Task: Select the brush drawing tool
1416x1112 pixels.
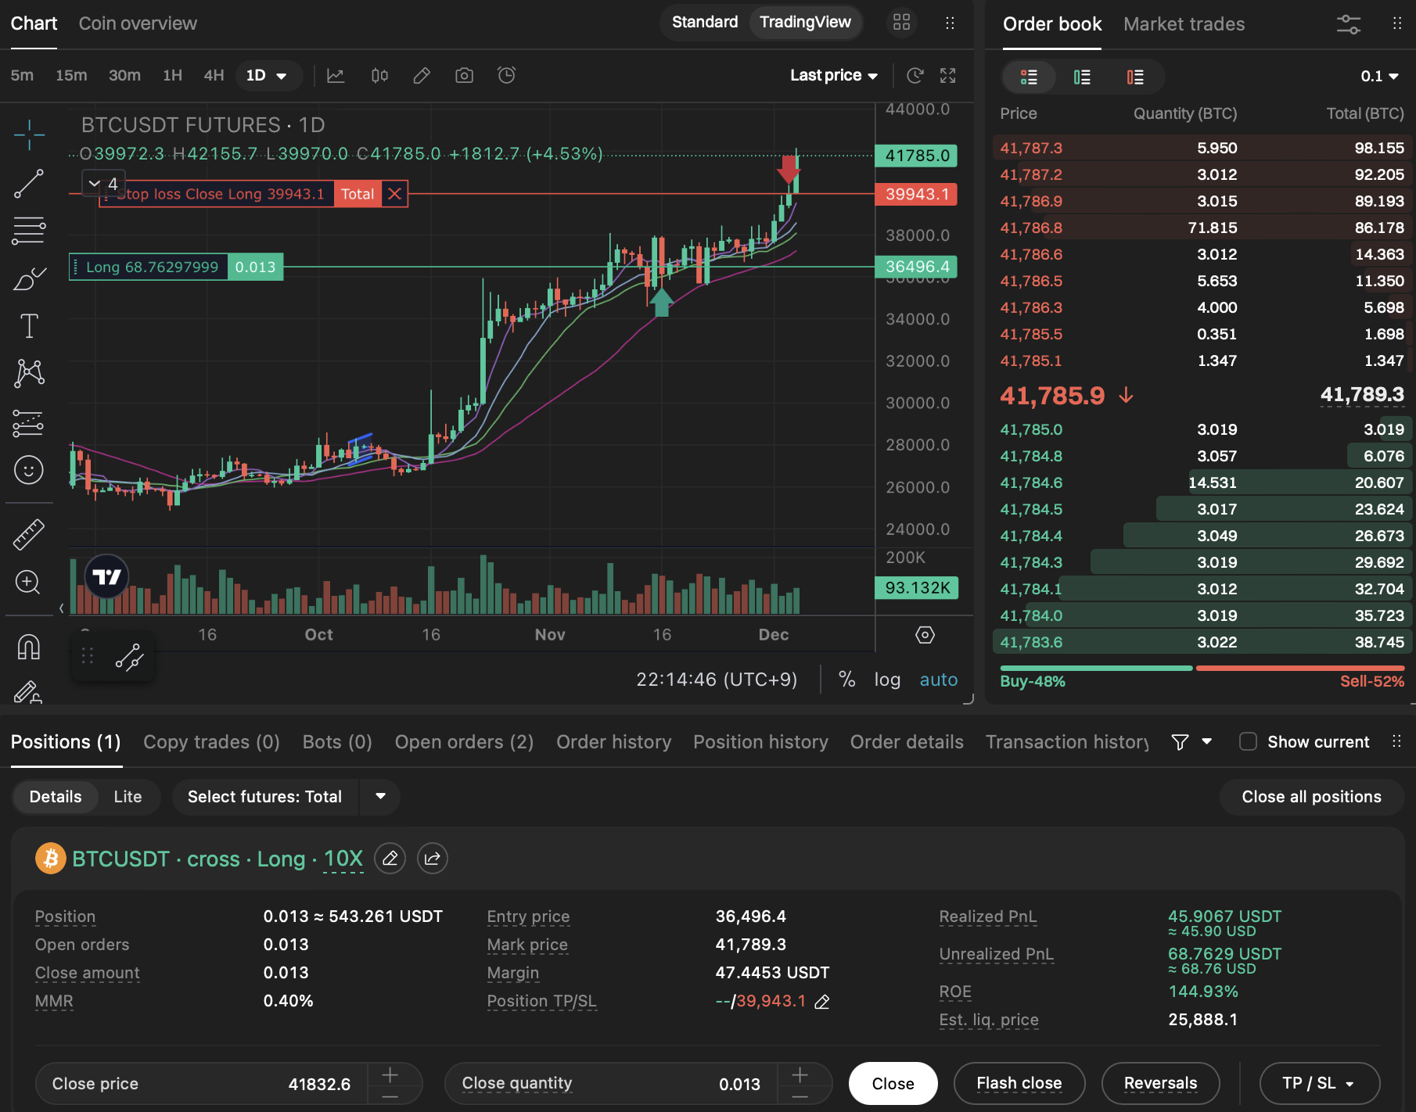Action: (29, 279)
